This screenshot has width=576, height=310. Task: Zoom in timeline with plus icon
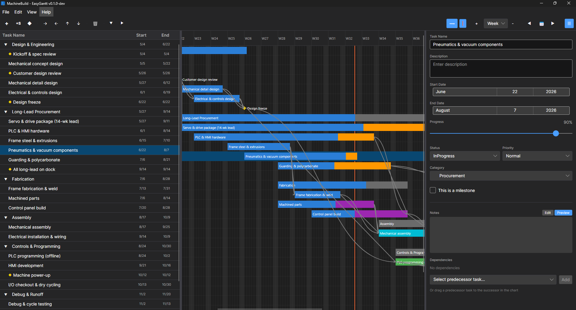(476, 24)
